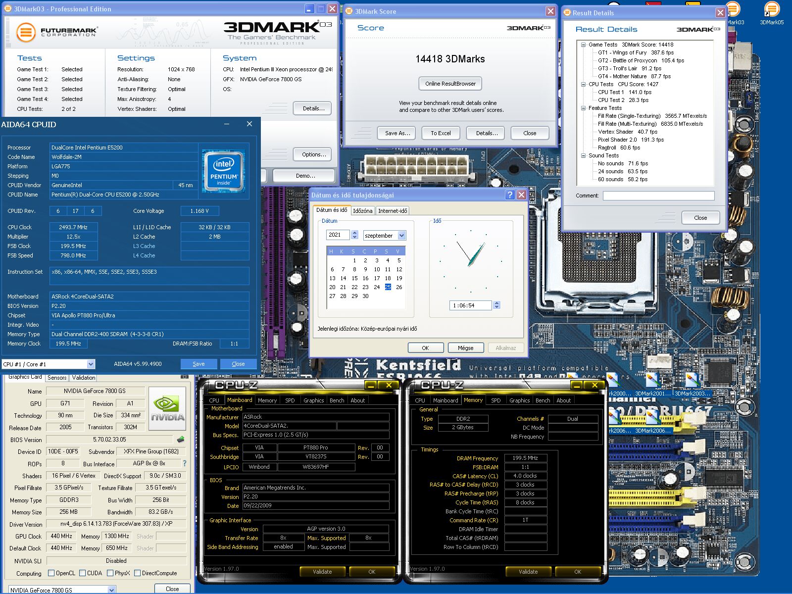Increase the year with spinner up arrow
Screen dimensions: 792x594
[354, 233]
